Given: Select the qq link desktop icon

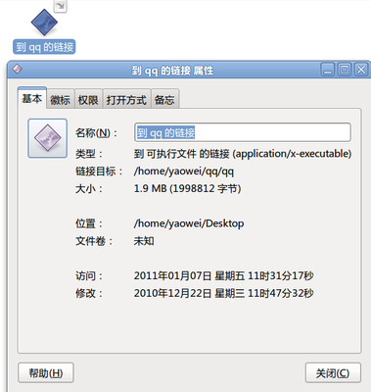Looking at the screenshot, I should coord(44,23).
